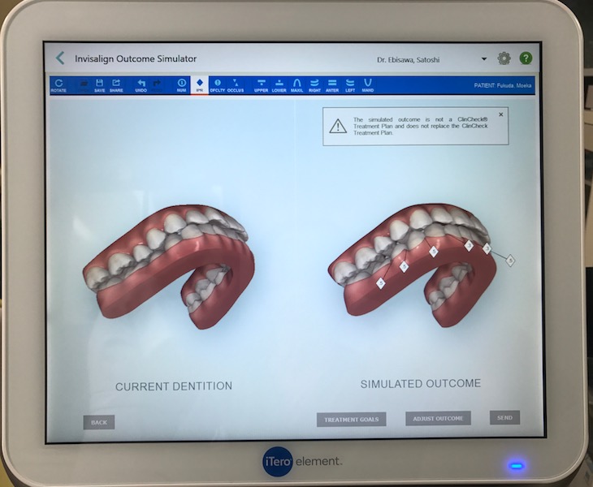Click the IPR marker floating outside the arch
593x487 pixels.
(511, 261)
